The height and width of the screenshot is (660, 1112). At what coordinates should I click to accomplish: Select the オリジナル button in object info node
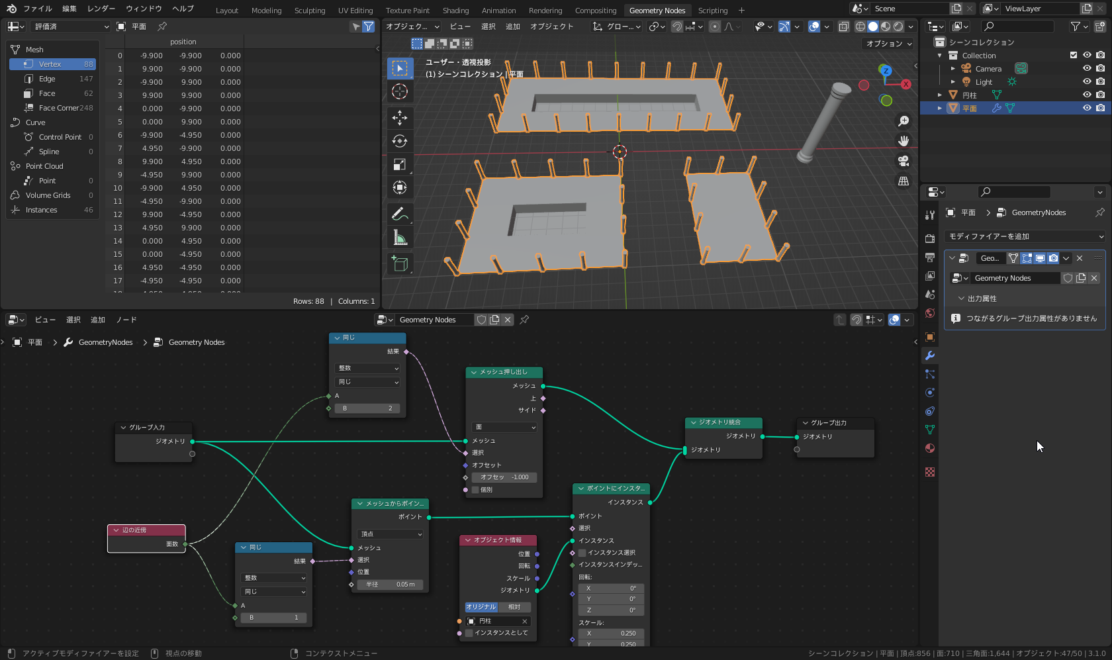[x=481, y=607]
